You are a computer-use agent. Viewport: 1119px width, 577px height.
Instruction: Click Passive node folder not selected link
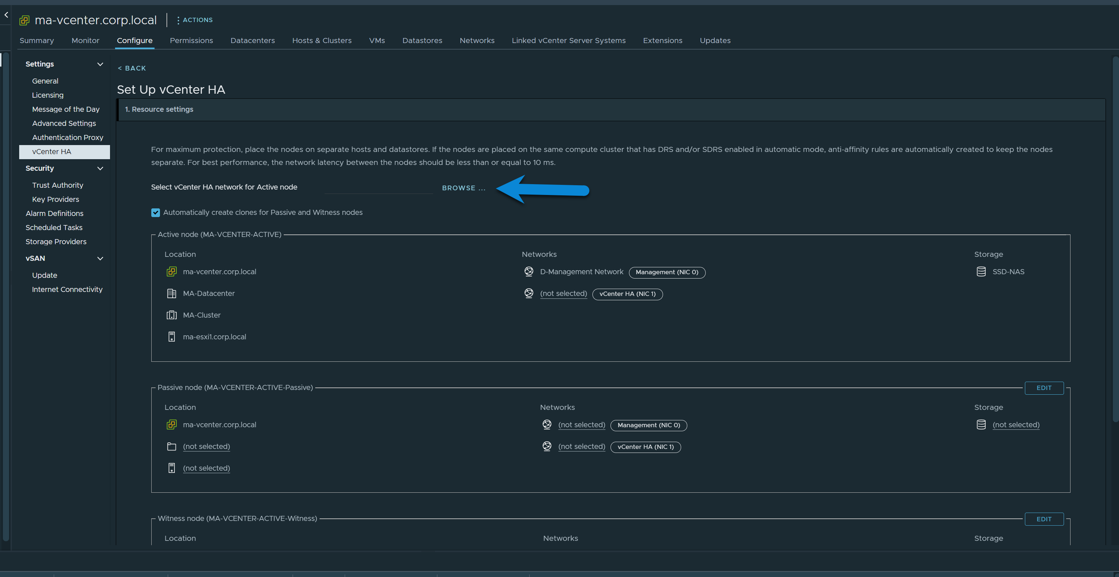click(x=206, y=447)
